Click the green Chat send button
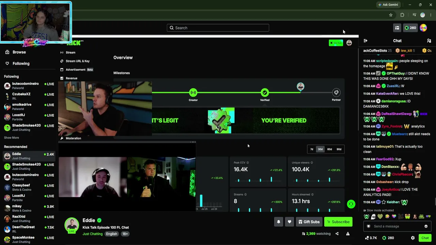The width and height of the screenshot is (436, 245). tap(425, 238)
